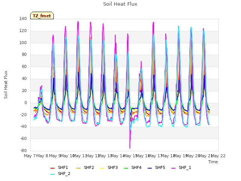Click the -40 y-axis tick label
Viewport: 241px width, 181px height.
click(23, 127)
